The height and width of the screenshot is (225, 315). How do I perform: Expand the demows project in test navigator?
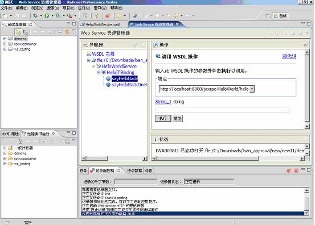(5, 39)
